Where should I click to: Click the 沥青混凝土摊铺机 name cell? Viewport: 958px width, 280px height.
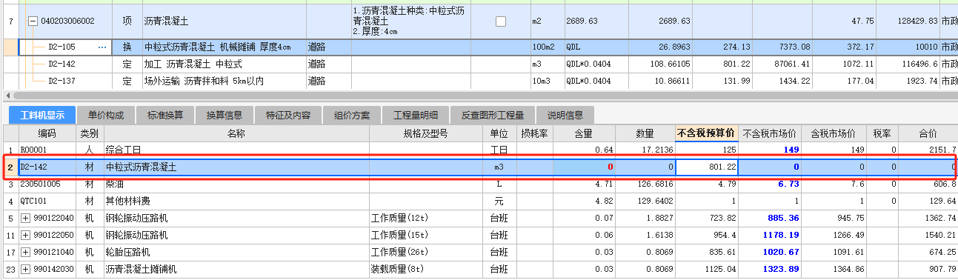[236, 269]
